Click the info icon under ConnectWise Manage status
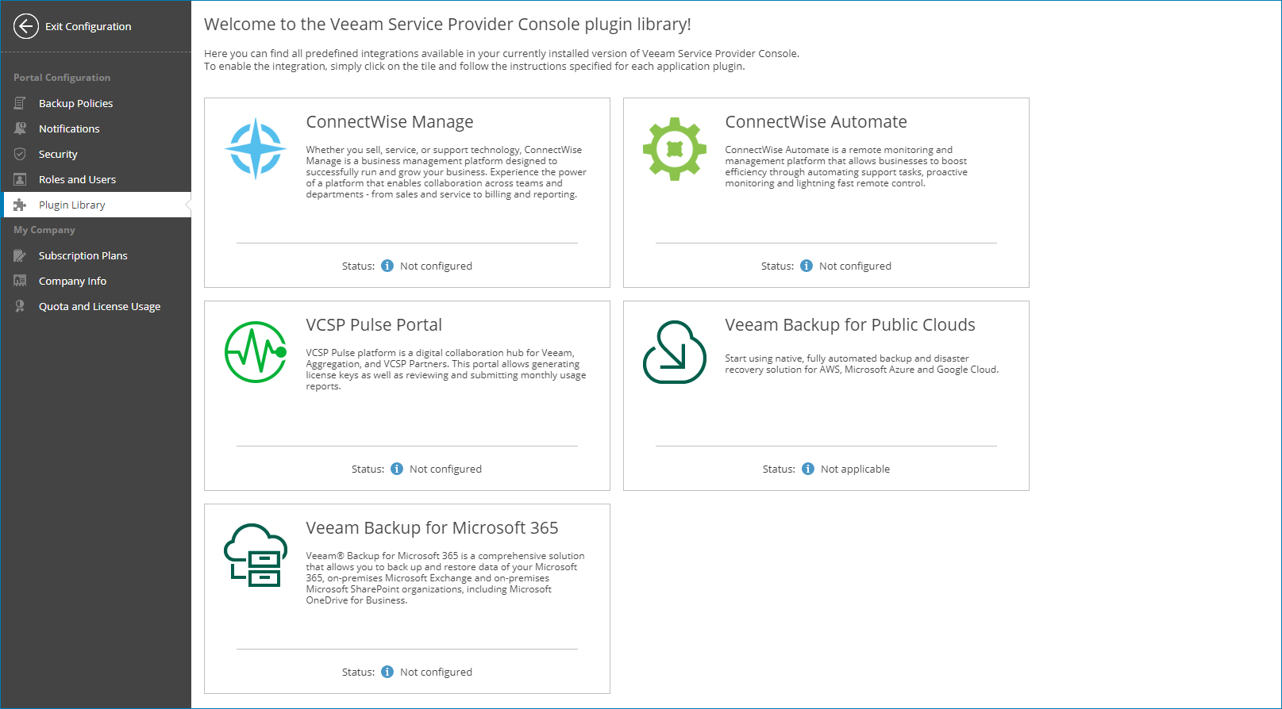Image resolution: width=1282 pixels, height=709 pixels. coord(387,266)
